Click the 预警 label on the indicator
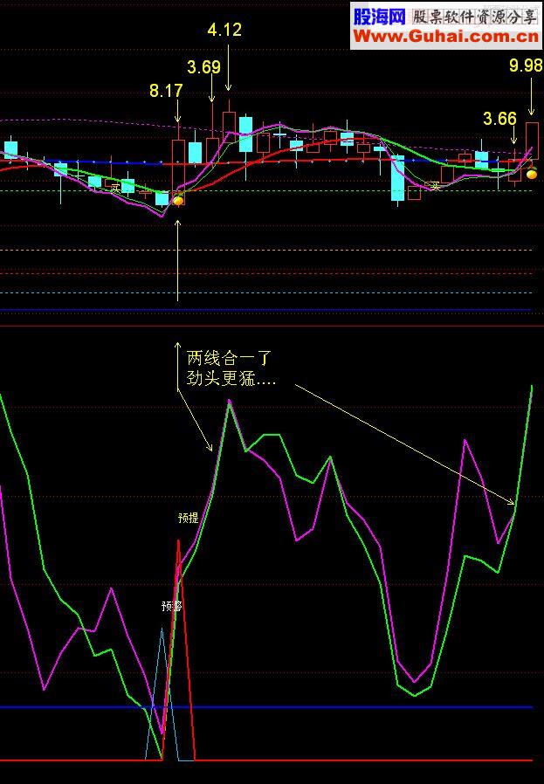This screenshot has height=784, width=544. (171, 606)
